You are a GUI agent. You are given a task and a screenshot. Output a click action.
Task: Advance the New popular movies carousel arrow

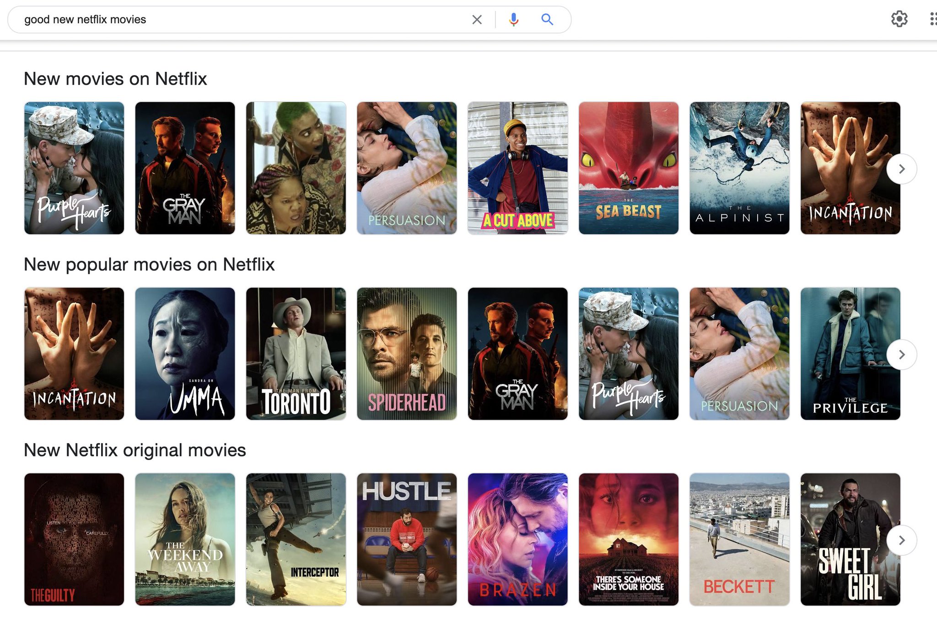pyautogui.click(x=901, y=354)
